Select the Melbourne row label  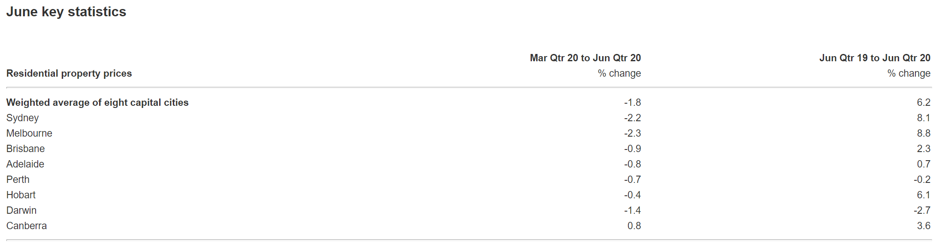(x=29, y=133)
